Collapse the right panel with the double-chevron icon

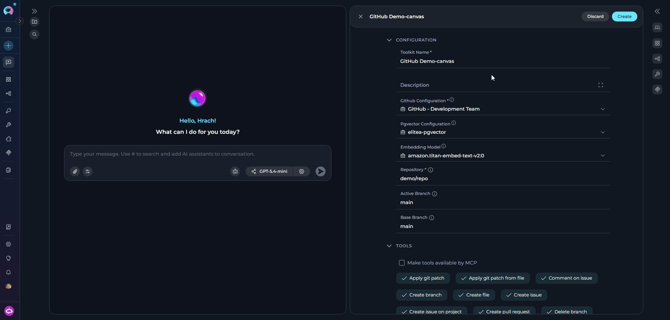point(657,11)
